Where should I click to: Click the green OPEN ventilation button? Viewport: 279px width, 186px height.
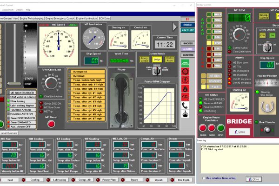(220, 128)
